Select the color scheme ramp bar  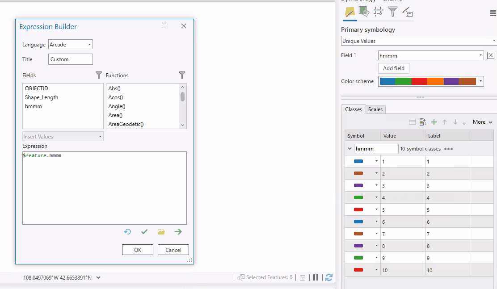tap(428, 81)
